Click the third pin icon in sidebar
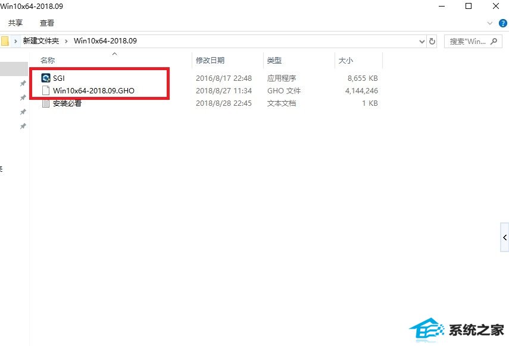The width and height of the screenshot is (509, 346). point(23,112)
